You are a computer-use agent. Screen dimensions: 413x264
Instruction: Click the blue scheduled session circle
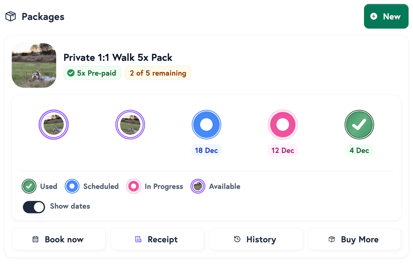[206, 124]
